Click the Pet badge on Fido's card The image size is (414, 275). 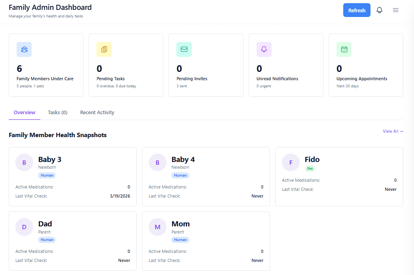point(310,168)
